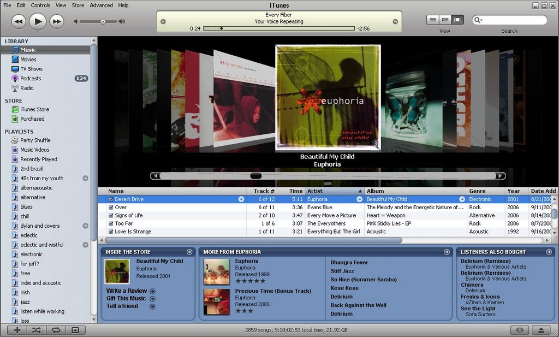
Task: Uncheck the Desert Drive song checkbox
Action: (111, 199)
